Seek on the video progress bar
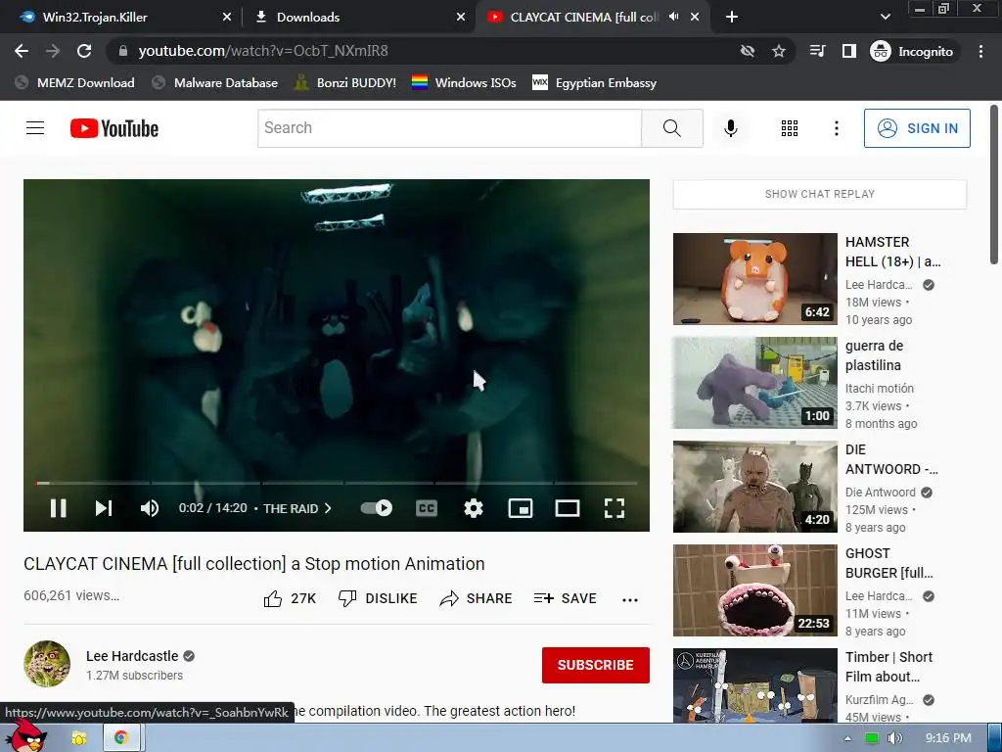 pyautogui.click(x=337, y=483)
